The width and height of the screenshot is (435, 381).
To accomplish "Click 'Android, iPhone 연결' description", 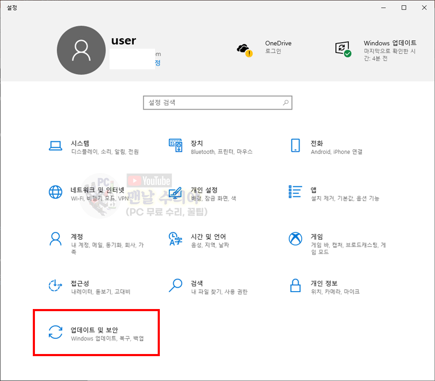I will pyautogui.click(x=337, y=152).
